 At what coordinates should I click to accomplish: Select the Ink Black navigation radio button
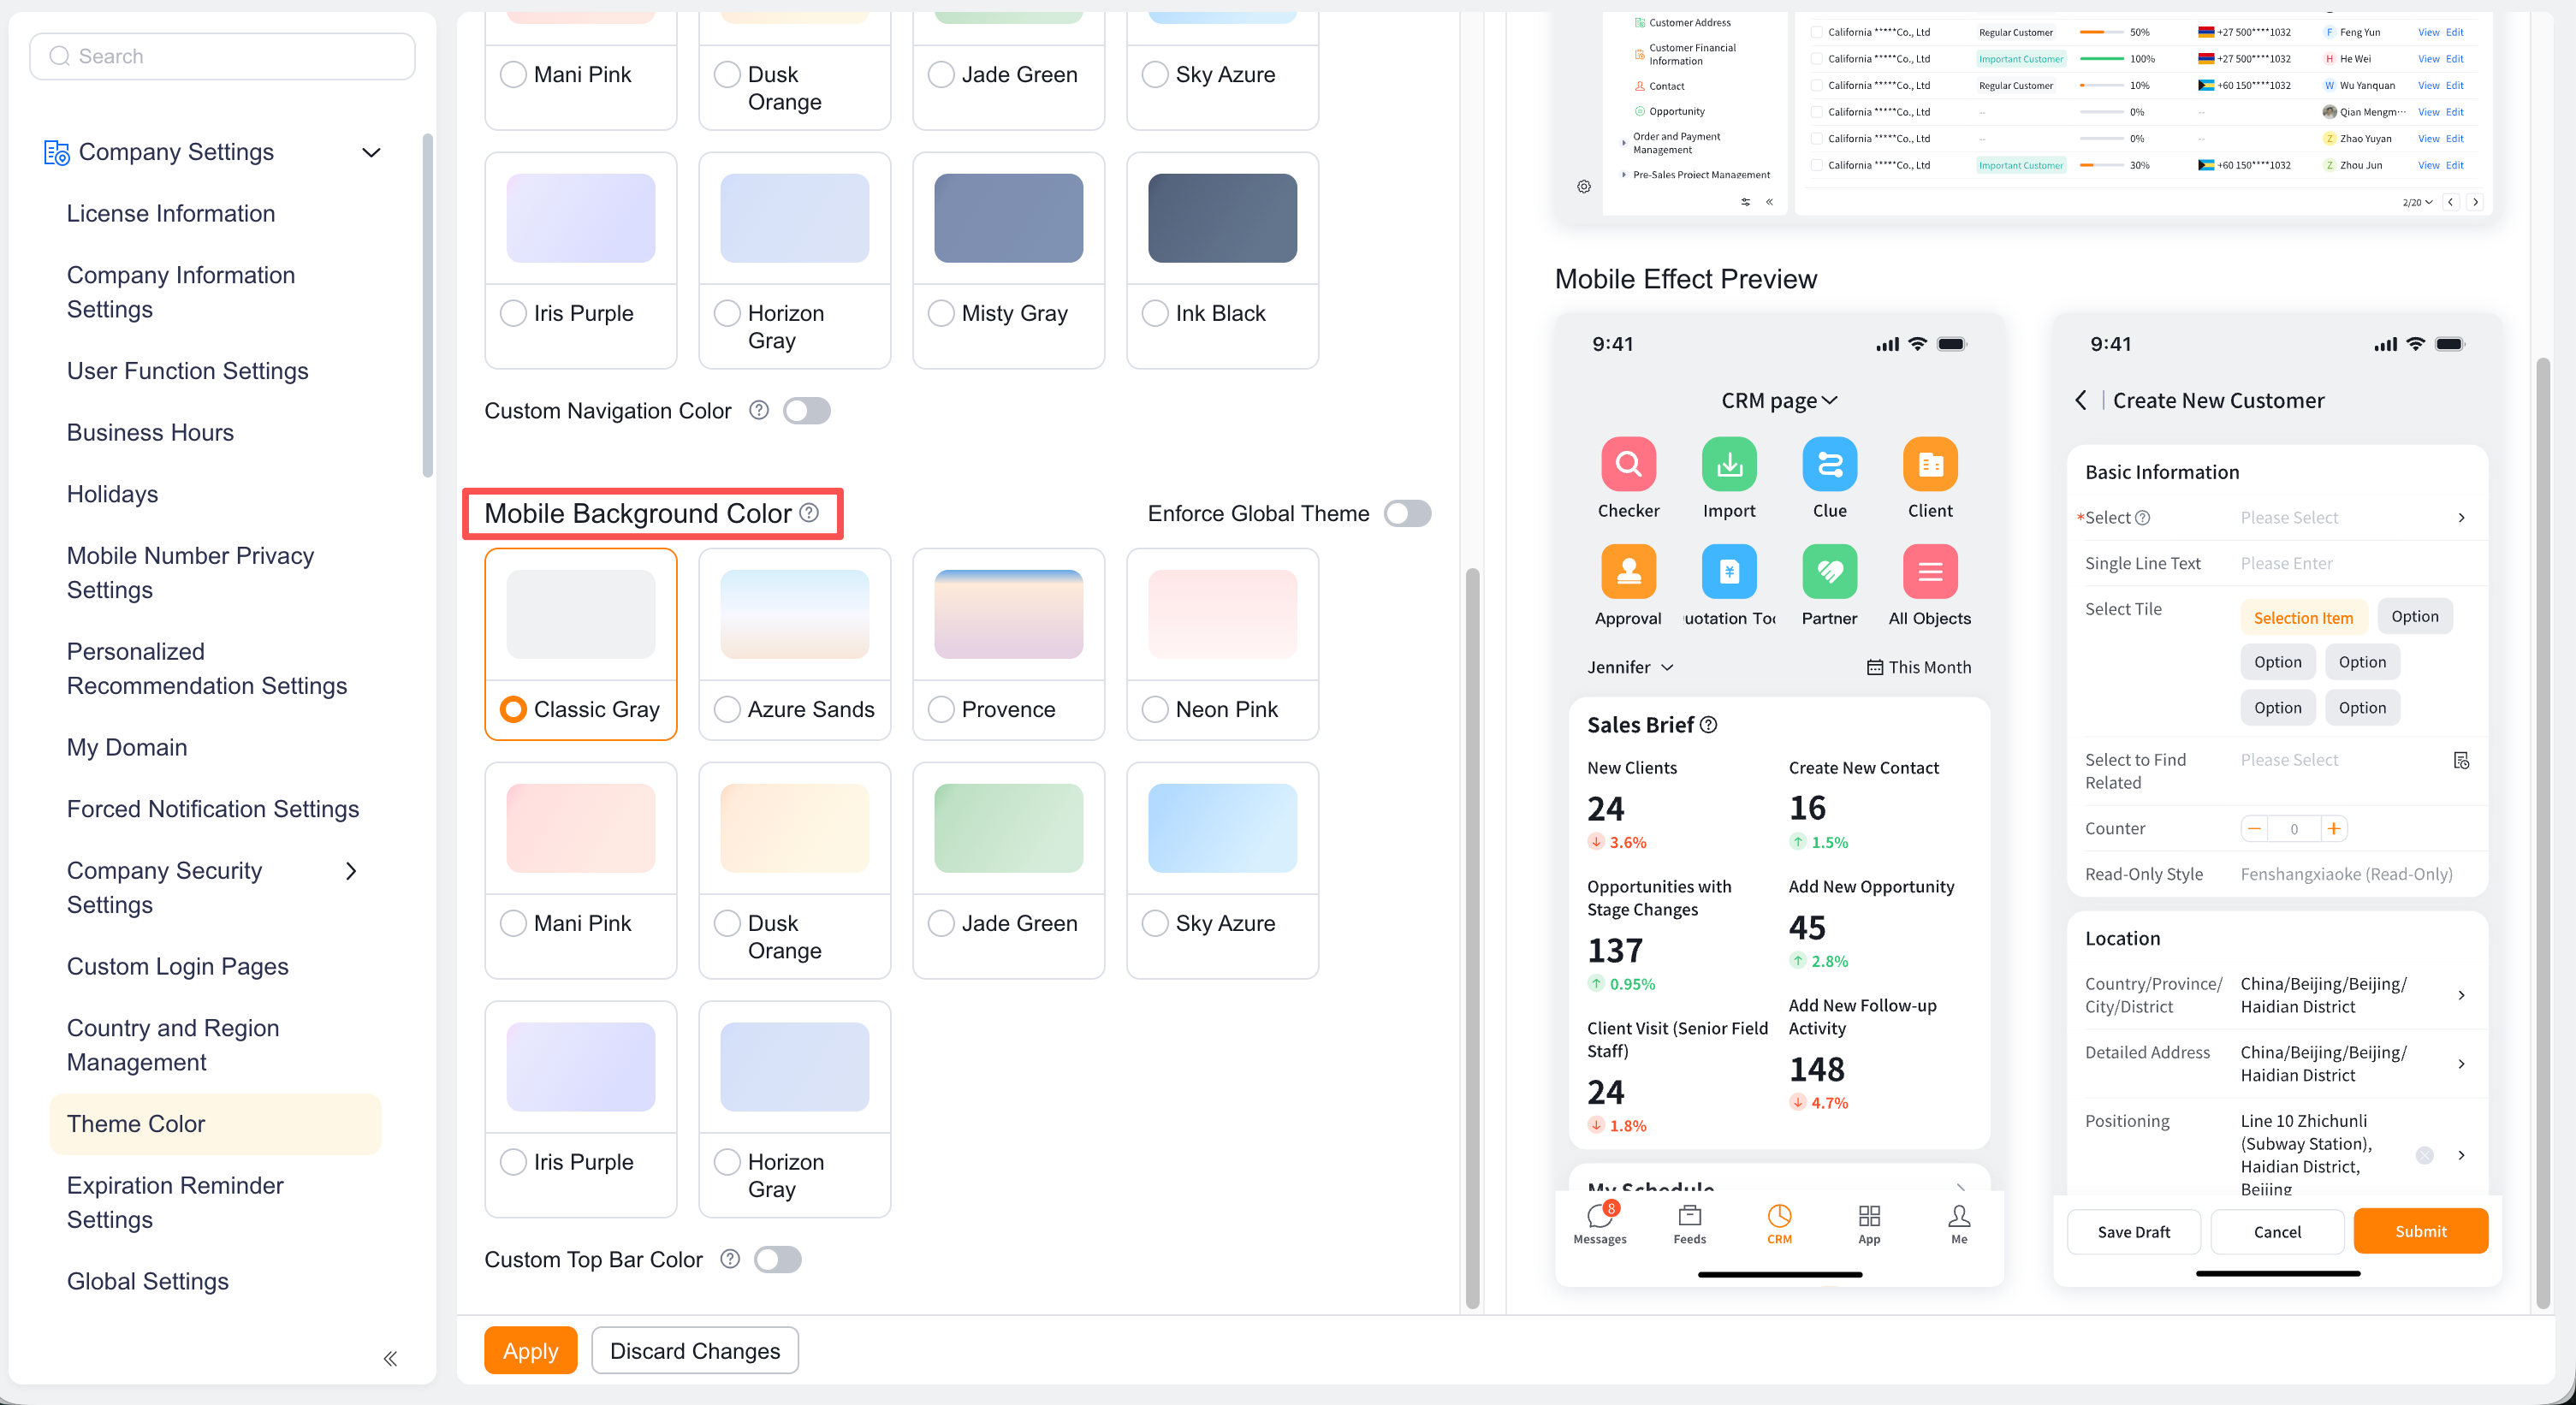pos(1155,313)
